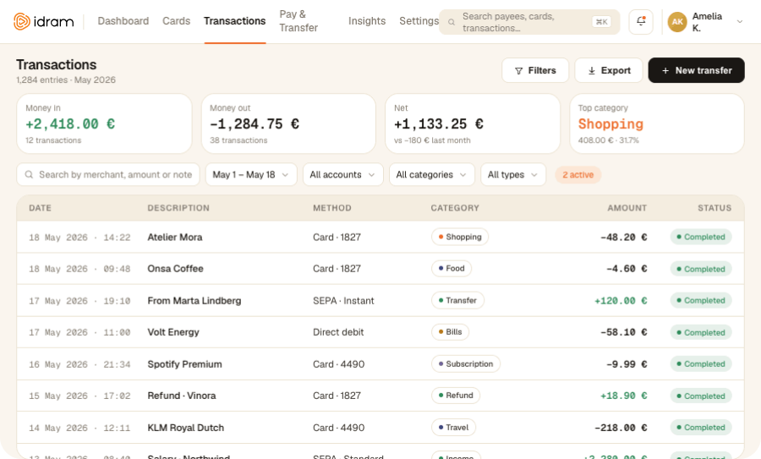Click the Direct debit method cell
The width and height of the screenshot is (761, 459).
(338, 332)
